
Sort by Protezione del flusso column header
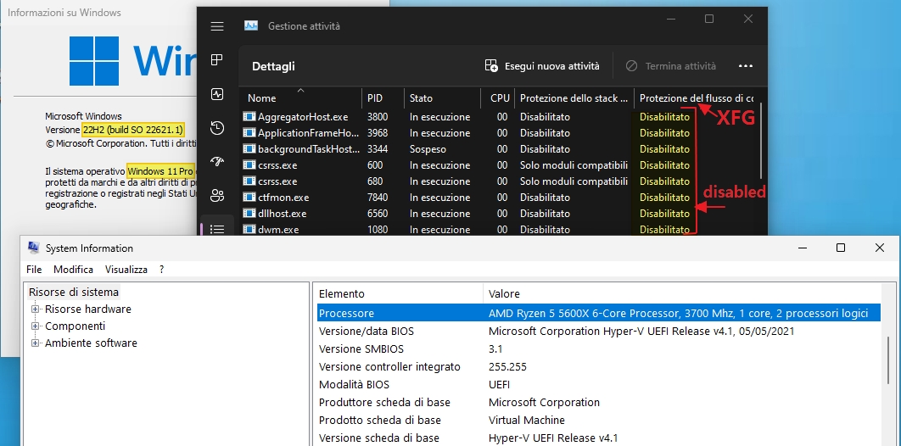tap(696, 98)
